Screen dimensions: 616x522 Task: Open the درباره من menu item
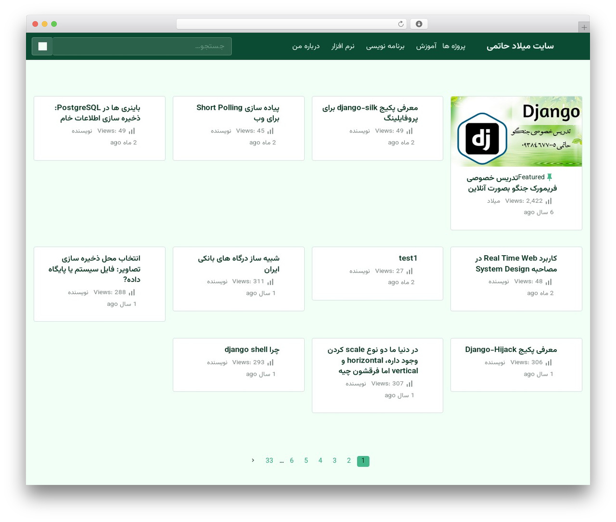pos(306,46)
